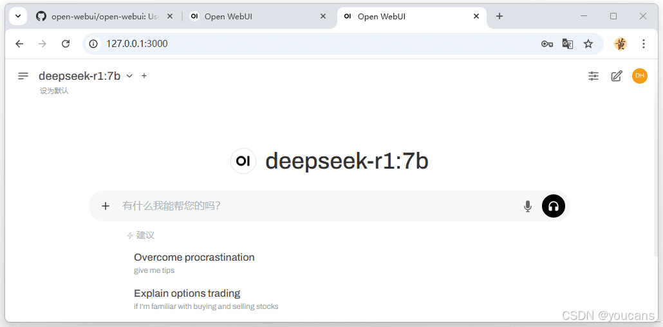Screen dimensions: 663x327
Task: Close the open-webui GitHub tab
Action: (170, 17)
